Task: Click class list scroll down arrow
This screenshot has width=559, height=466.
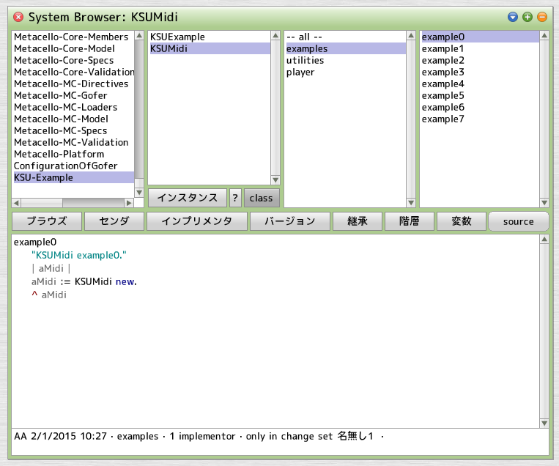Action: 275,180
